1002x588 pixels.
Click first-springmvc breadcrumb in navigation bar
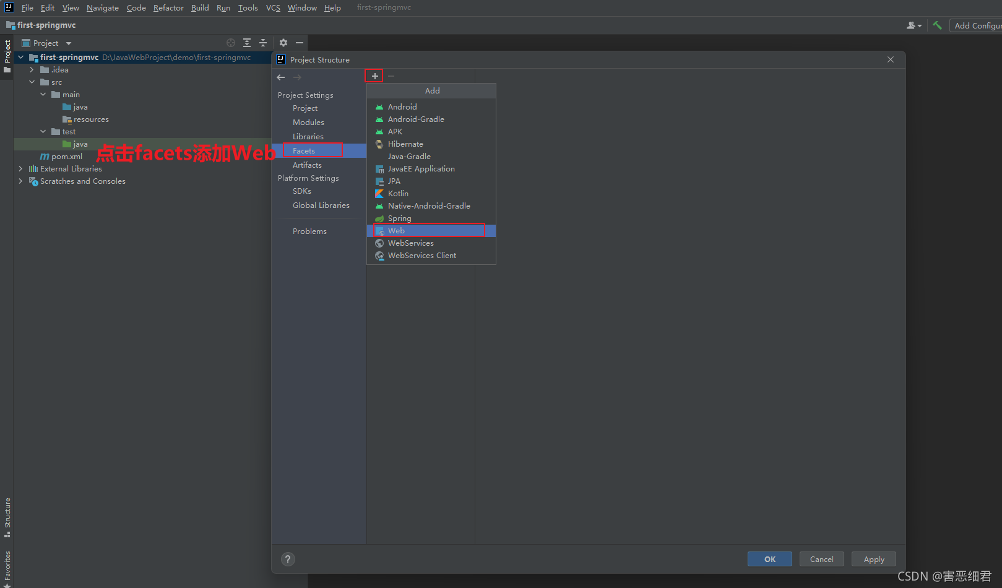[41, 25]
